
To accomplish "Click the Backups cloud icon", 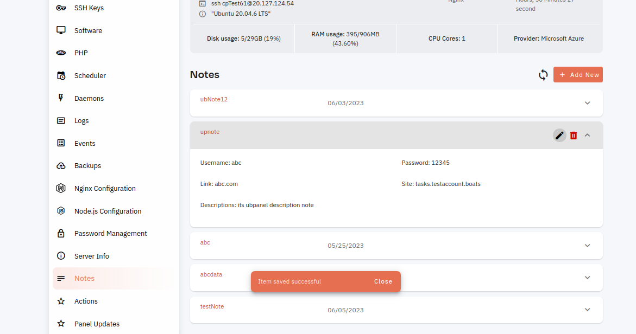I will pos(61,165).
